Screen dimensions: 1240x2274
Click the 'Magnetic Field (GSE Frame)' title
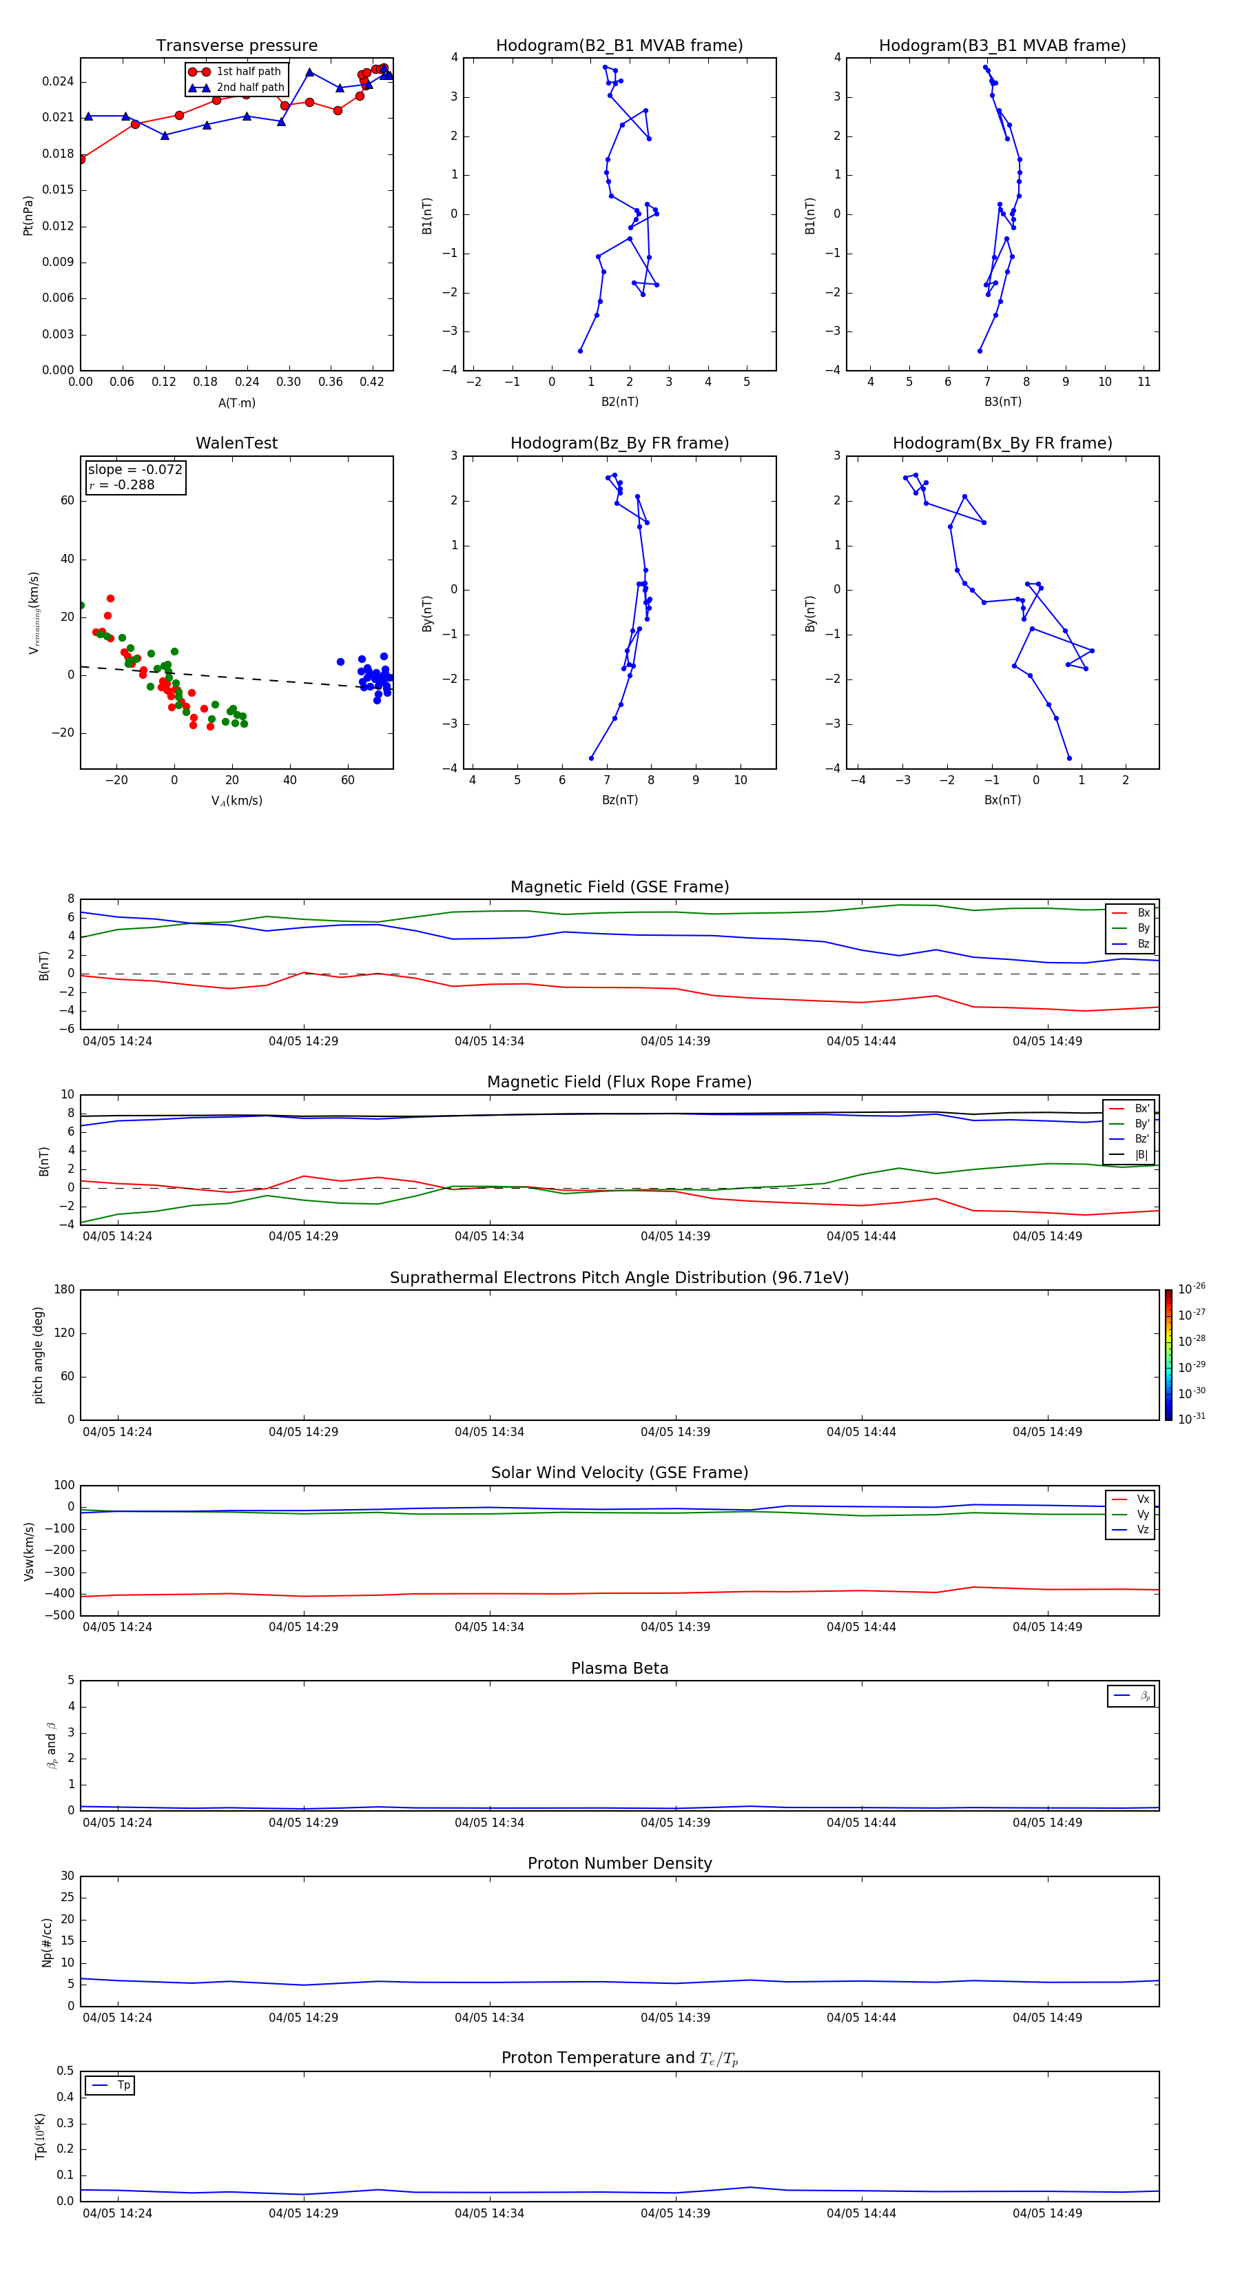pyautogui.click(x=619, y=887)
